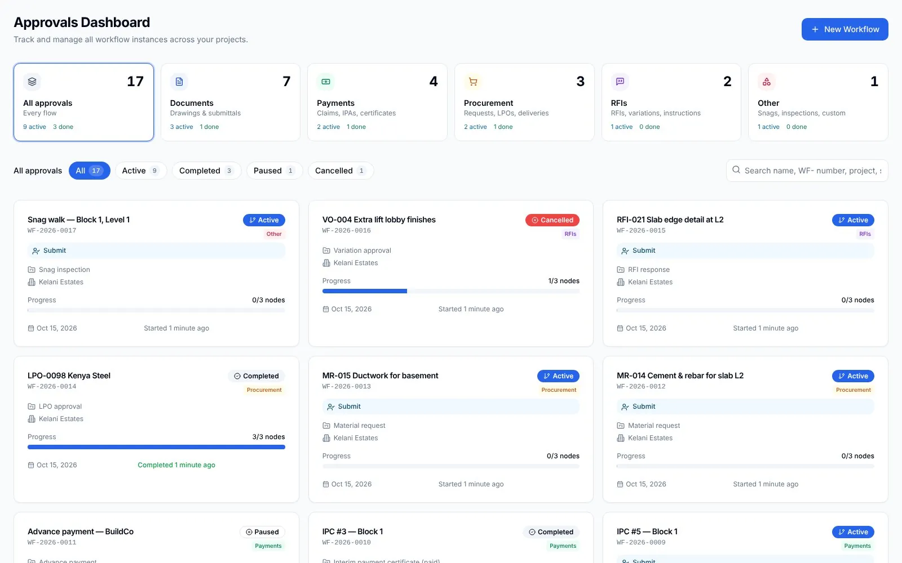902x563 pixels.
Task: Click Submit on MR-014 Cement & rebar card
Action: tap(745, 406)
